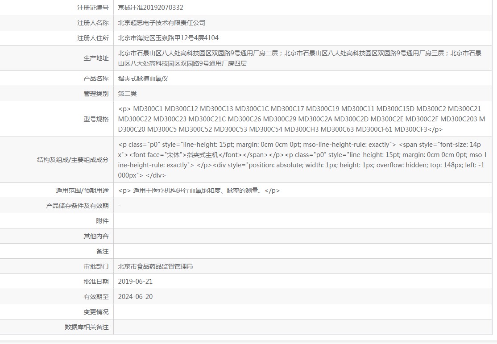
Task: Click expiry date 2024-06-20
Action: coord(135,297)
